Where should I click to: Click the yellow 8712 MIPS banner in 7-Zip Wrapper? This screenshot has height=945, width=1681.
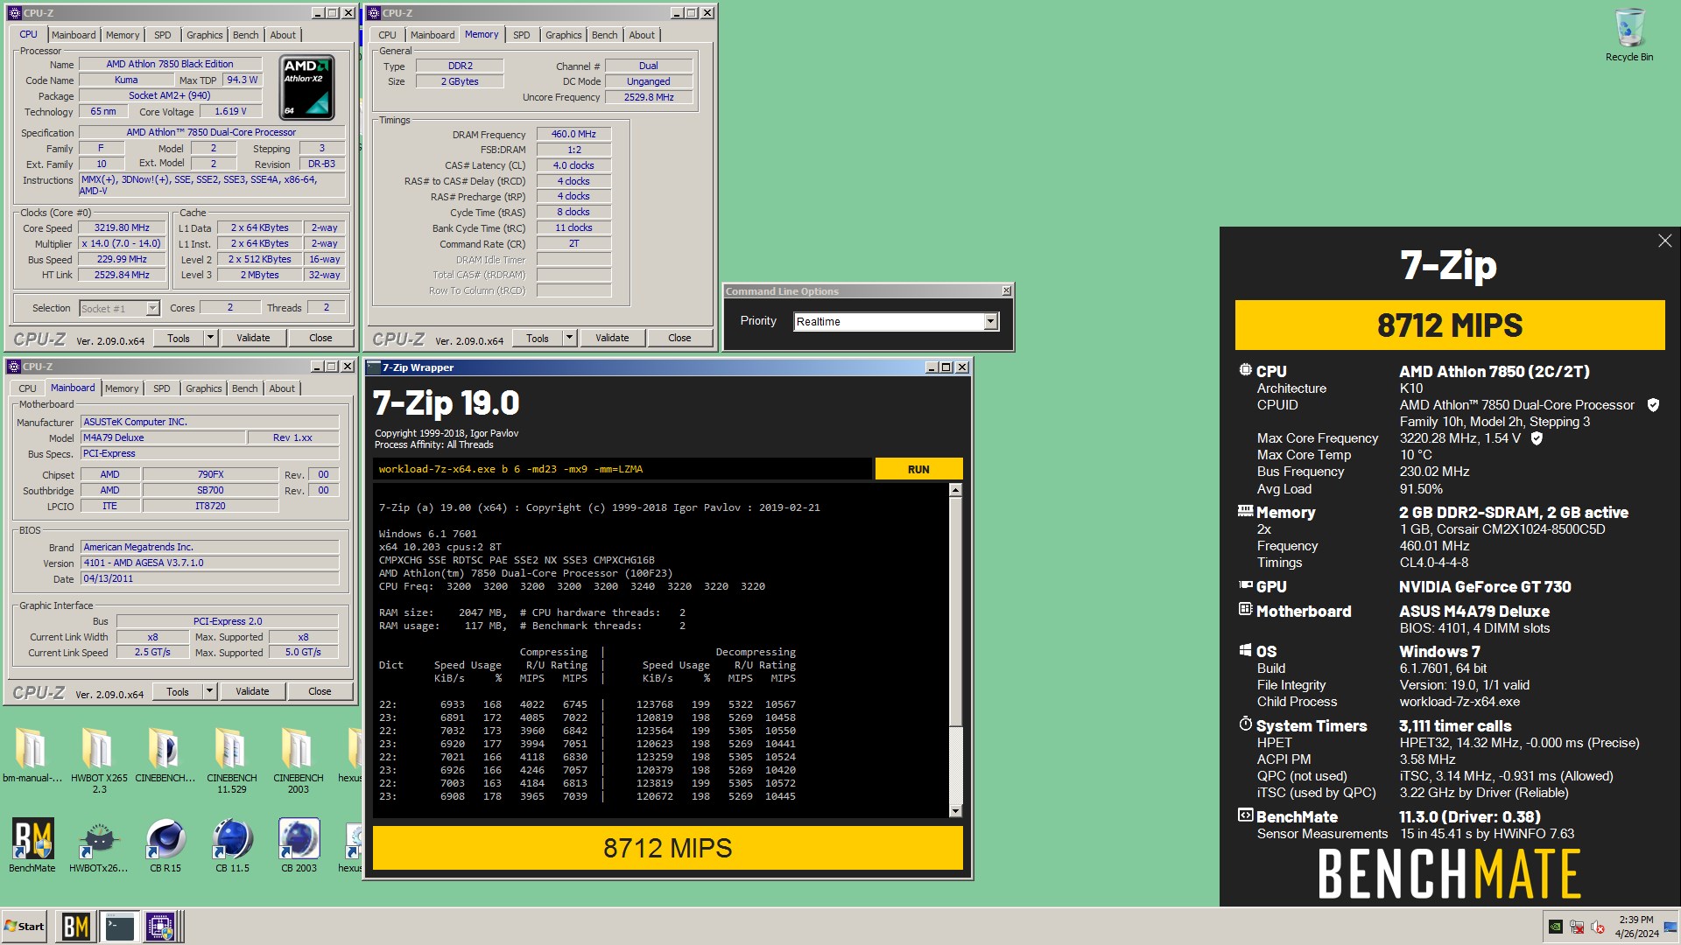(x=667, y=848)
